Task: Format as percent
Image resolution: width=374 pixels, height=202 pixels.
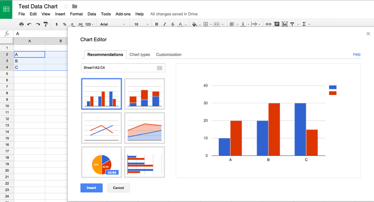Action: click(65, 24)
